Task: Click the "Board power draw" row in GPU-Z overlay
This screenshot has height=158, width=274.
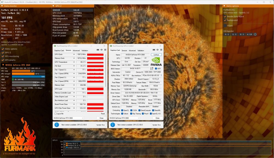Action: coord(73,30)
